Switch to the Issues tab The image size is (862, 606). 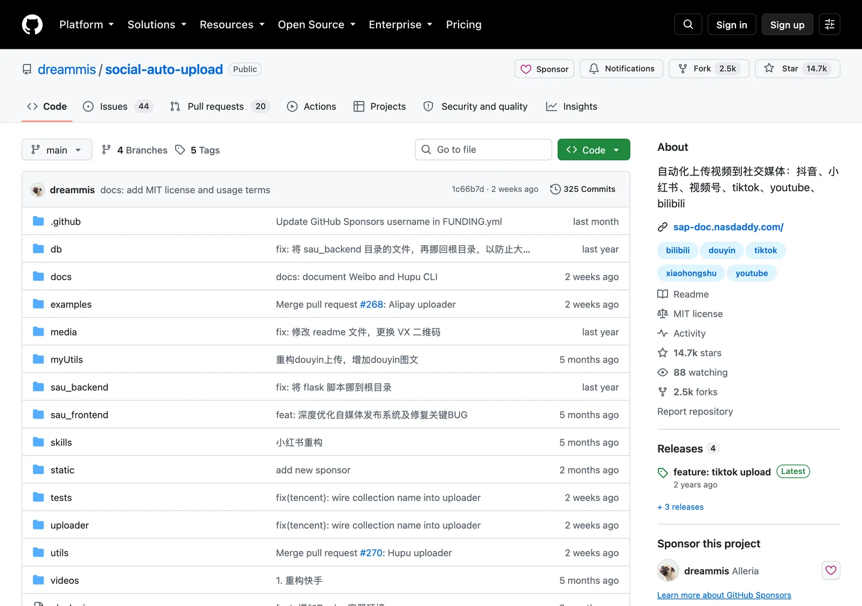[x=118, y=107]
